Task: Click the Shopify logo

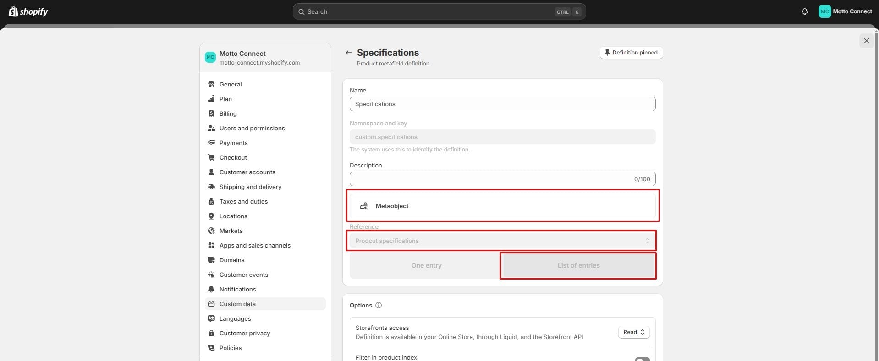Action: point(28,11)
